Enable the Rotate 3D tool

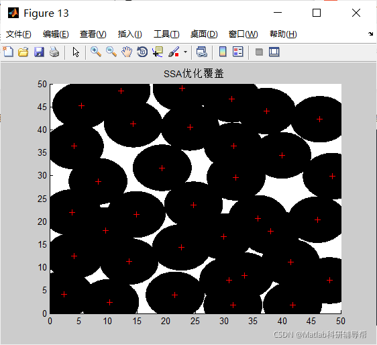(x=142, y=52)
